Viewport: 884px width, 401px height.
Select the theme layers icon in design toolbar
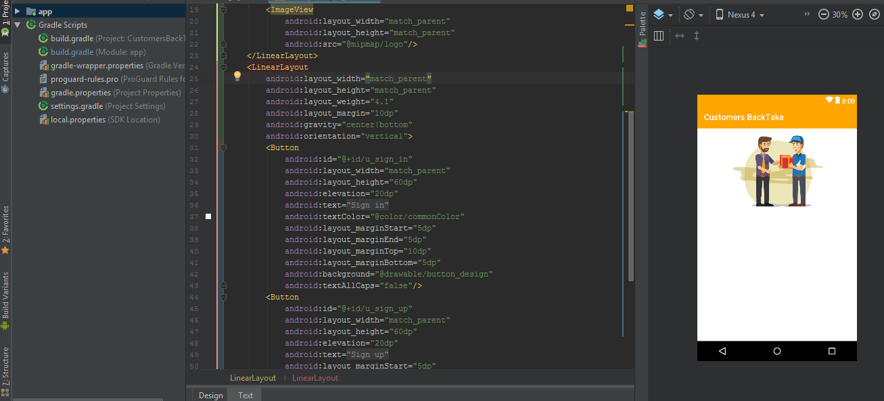(x=660, y=14)
